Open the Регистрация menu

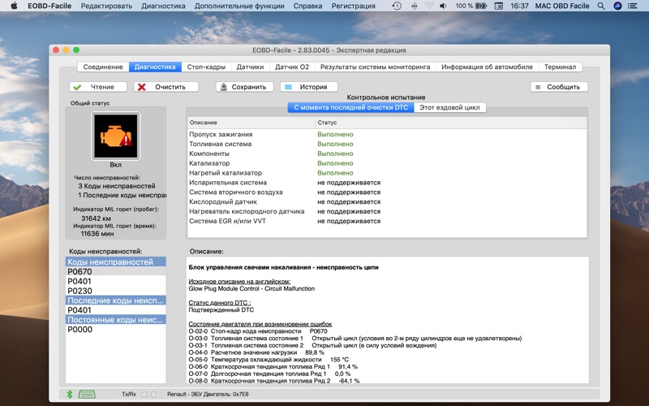354,6
